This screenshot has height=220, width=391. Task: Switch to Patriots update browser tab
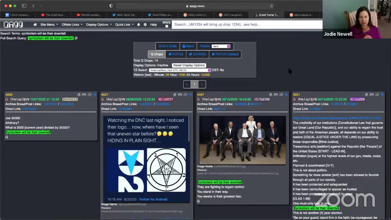(x=89, y=15)
